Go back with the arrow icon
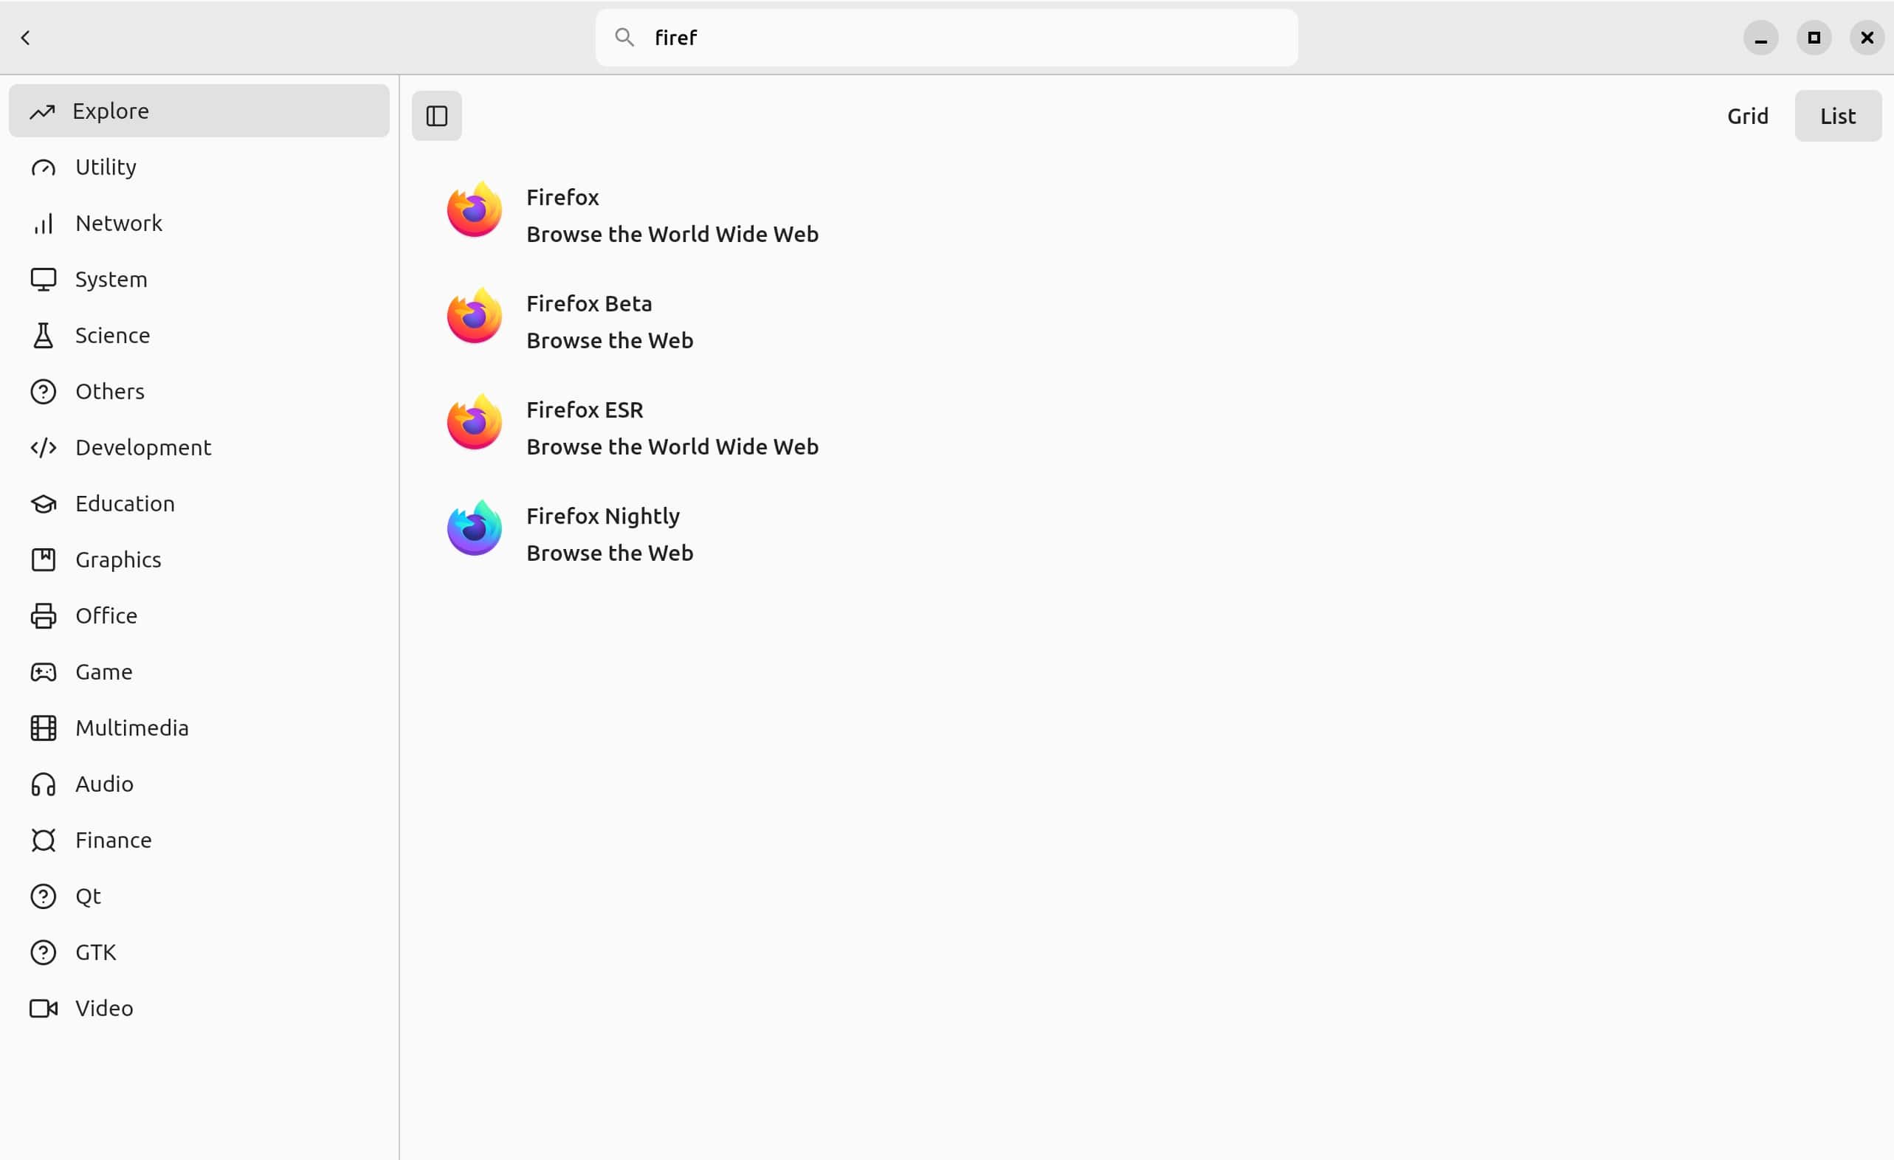 pos(25,38)
